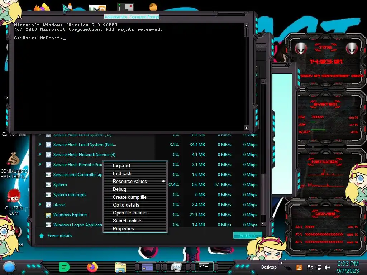Image resolution: width=367 pixels, height=275 pixels.
Task: Click the Drives widget header
Action: [x=325, y=213]
